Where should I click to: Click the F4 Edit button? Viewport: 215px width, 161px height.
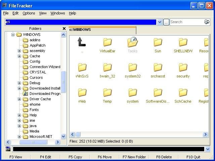[46, 157]
